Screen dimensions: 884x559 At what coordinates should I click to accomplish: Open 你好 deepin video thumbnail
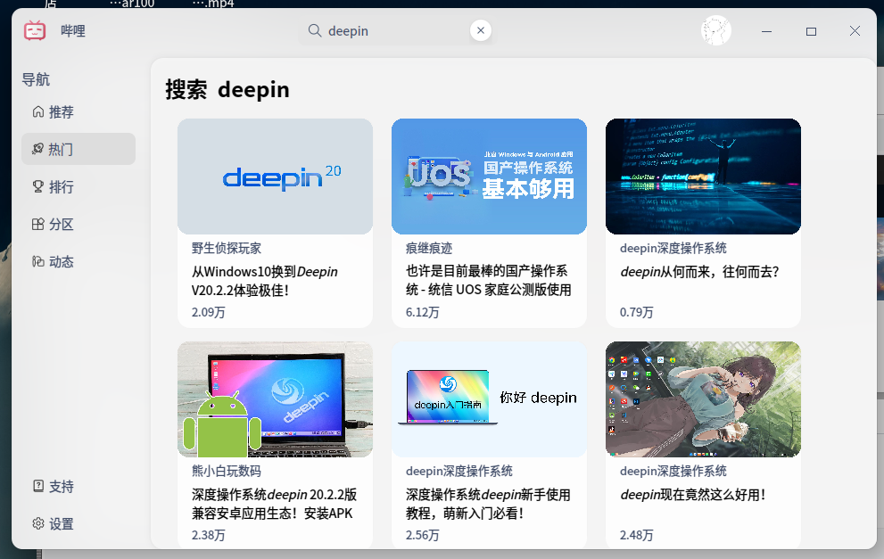[x=490, y=399]
